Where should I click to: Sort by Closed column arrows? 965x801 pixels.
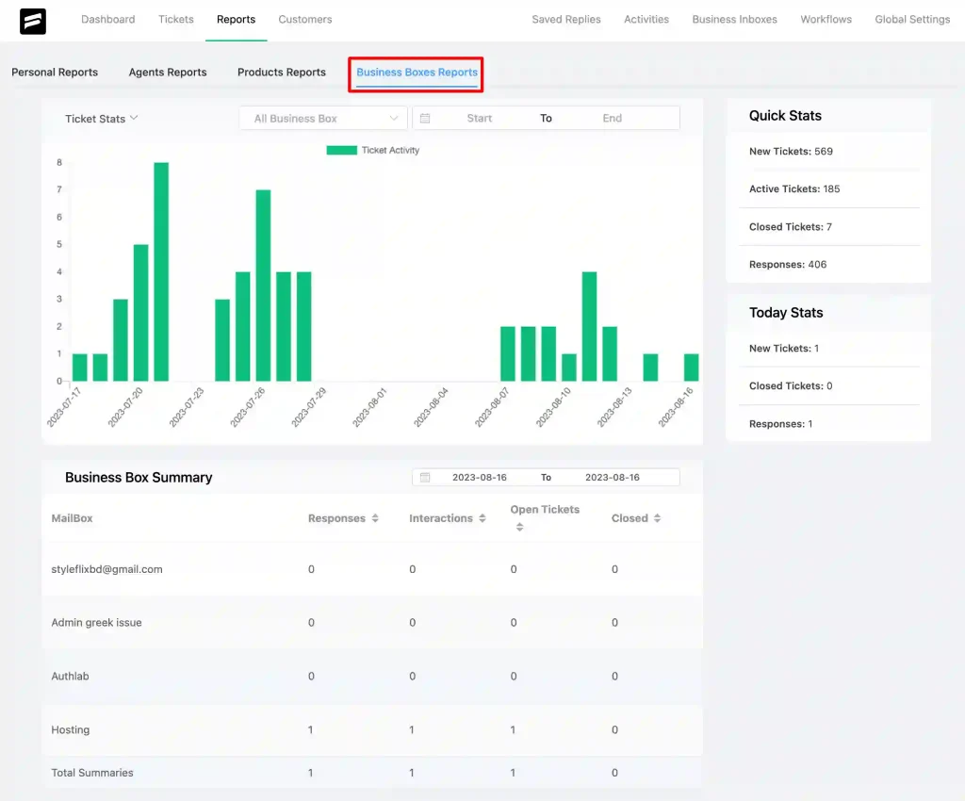(x=657, y=518)
